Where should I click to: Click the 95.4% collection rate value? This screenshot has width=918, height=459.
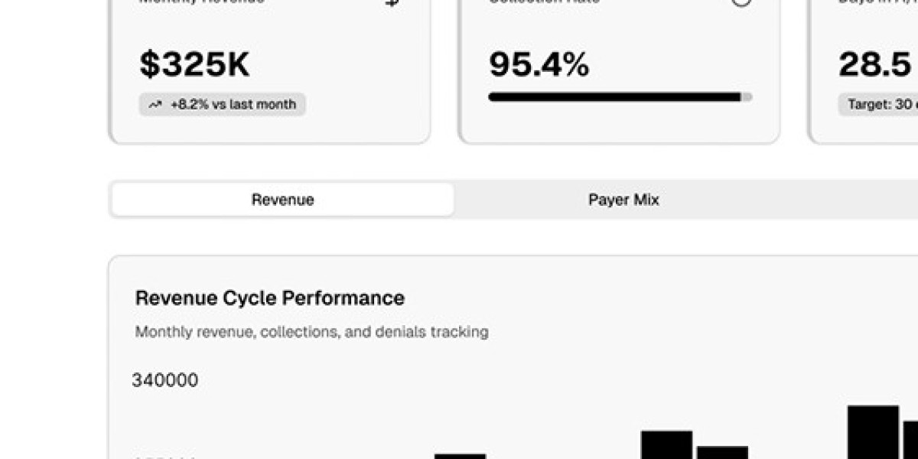pyautogui.click(x=540, y=65)
